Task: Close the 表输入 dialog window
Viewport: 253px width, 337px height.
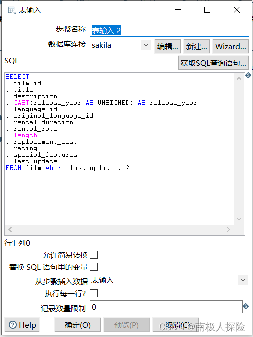Action: [237, 10]
